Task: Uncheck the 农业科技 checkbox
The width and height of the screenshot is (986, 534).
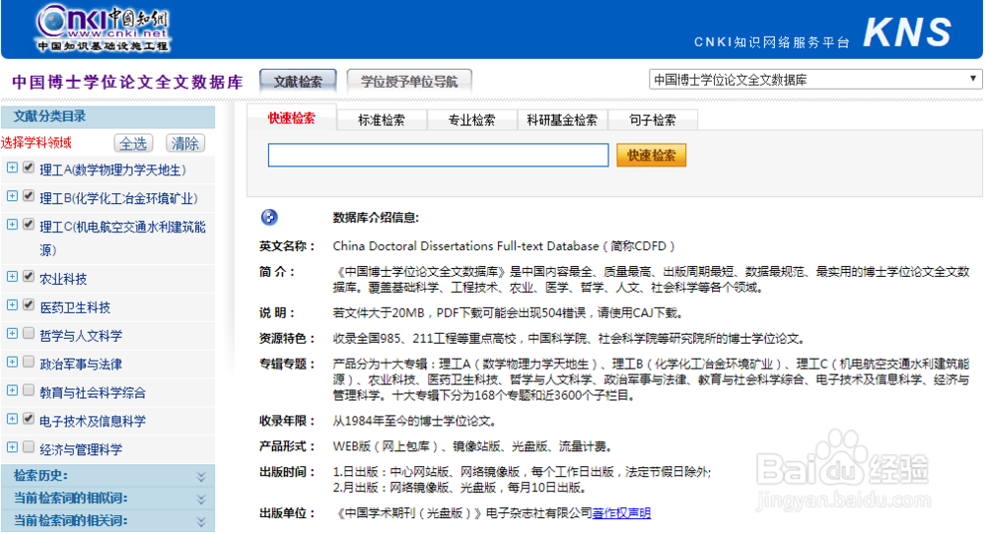Action: [x=29, y=276]
